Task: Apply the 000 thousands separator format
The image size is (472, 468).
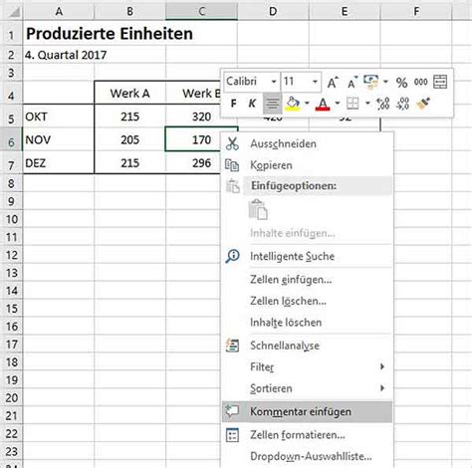Action: pyautogui.click(x=420, y=82)
